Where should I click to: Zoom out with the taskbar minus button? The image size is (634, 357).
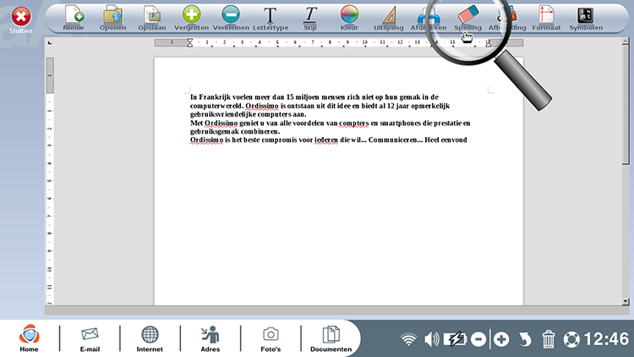(x=478, y=339)
